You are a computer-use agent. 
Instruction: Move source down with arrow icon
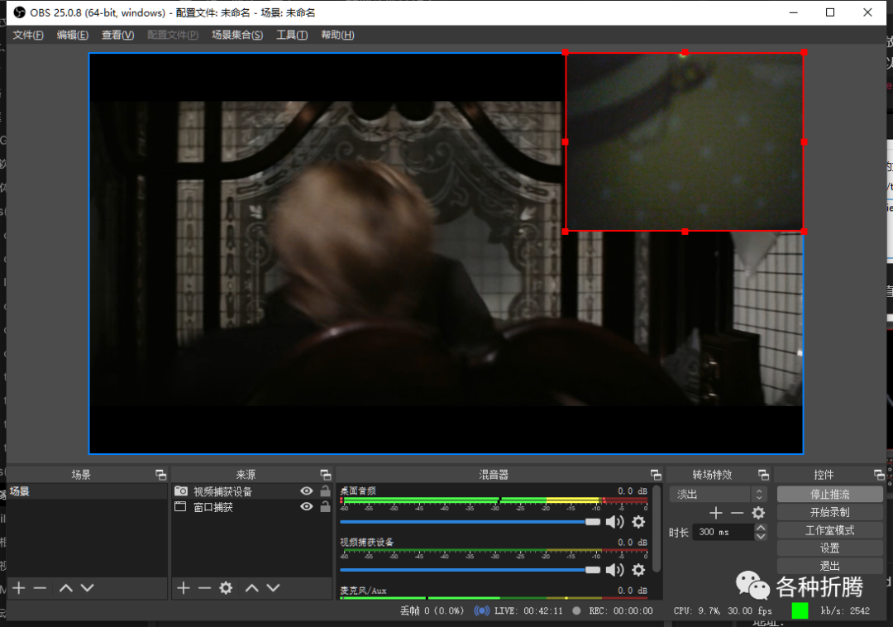click(274, 587)
